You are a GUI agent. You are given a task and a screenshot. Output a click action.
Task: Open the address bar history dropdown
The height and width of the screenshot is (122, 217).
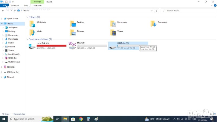coord(152,11)
